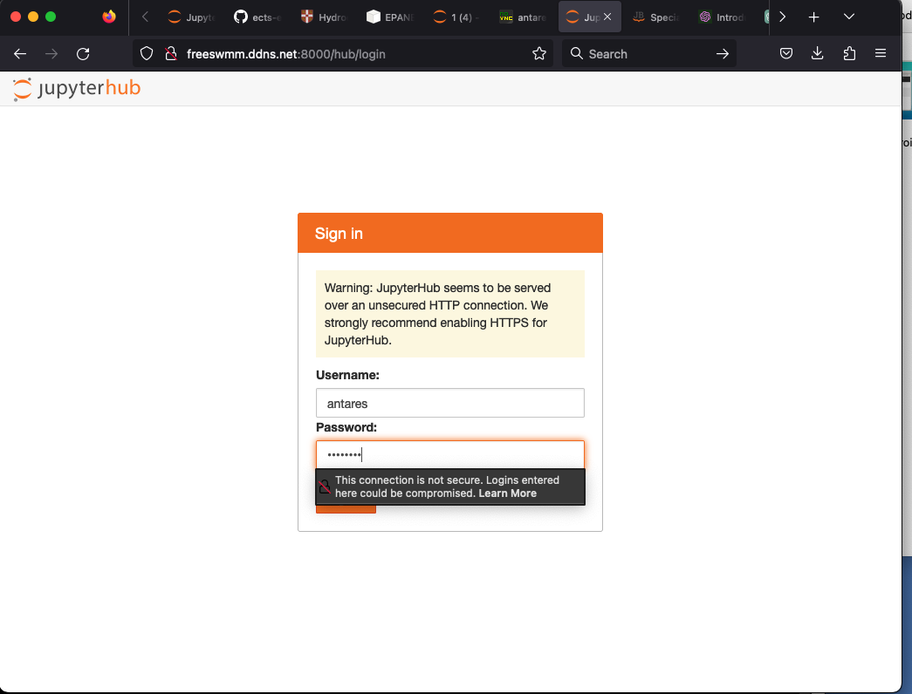Viewport: 912px width, 694px height.
Task: Switch to the VNC antare tab
Action: pyautogui.click(x=522, y=17)
